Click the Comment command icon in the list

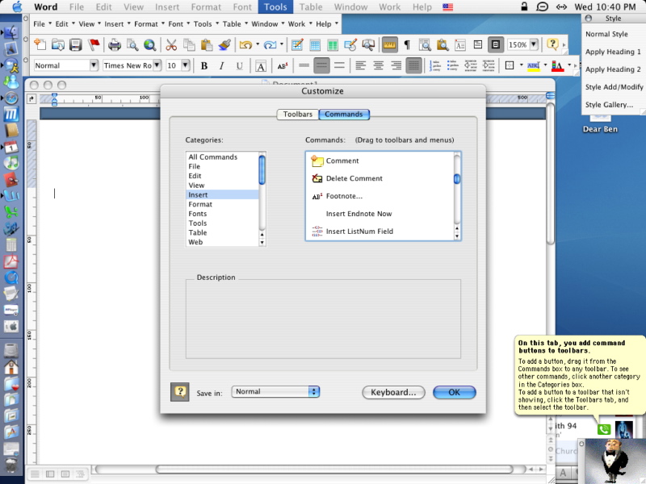pyautogui.click(x=317, y=161)
